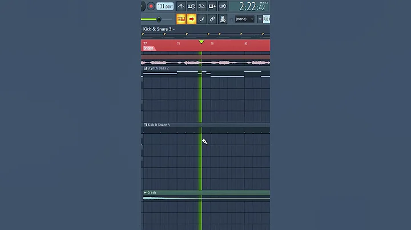The image size is (411, 230).
Task: Click the Kick pattern selector field
Action: tap(267, 19)
